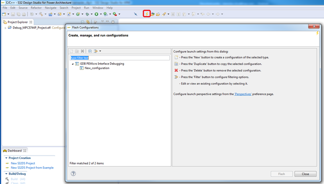324x184 pixels.
Task: Open dropdown arrow beside the Debug icon
Action: (x=92, y=14)
